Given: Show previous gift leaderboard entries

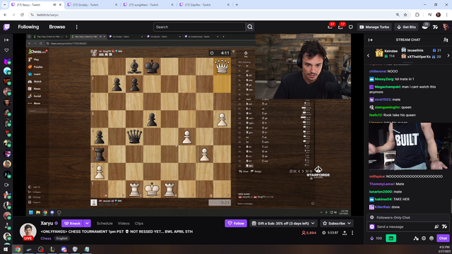Looking at the screenshot, I should click(368, 55).
